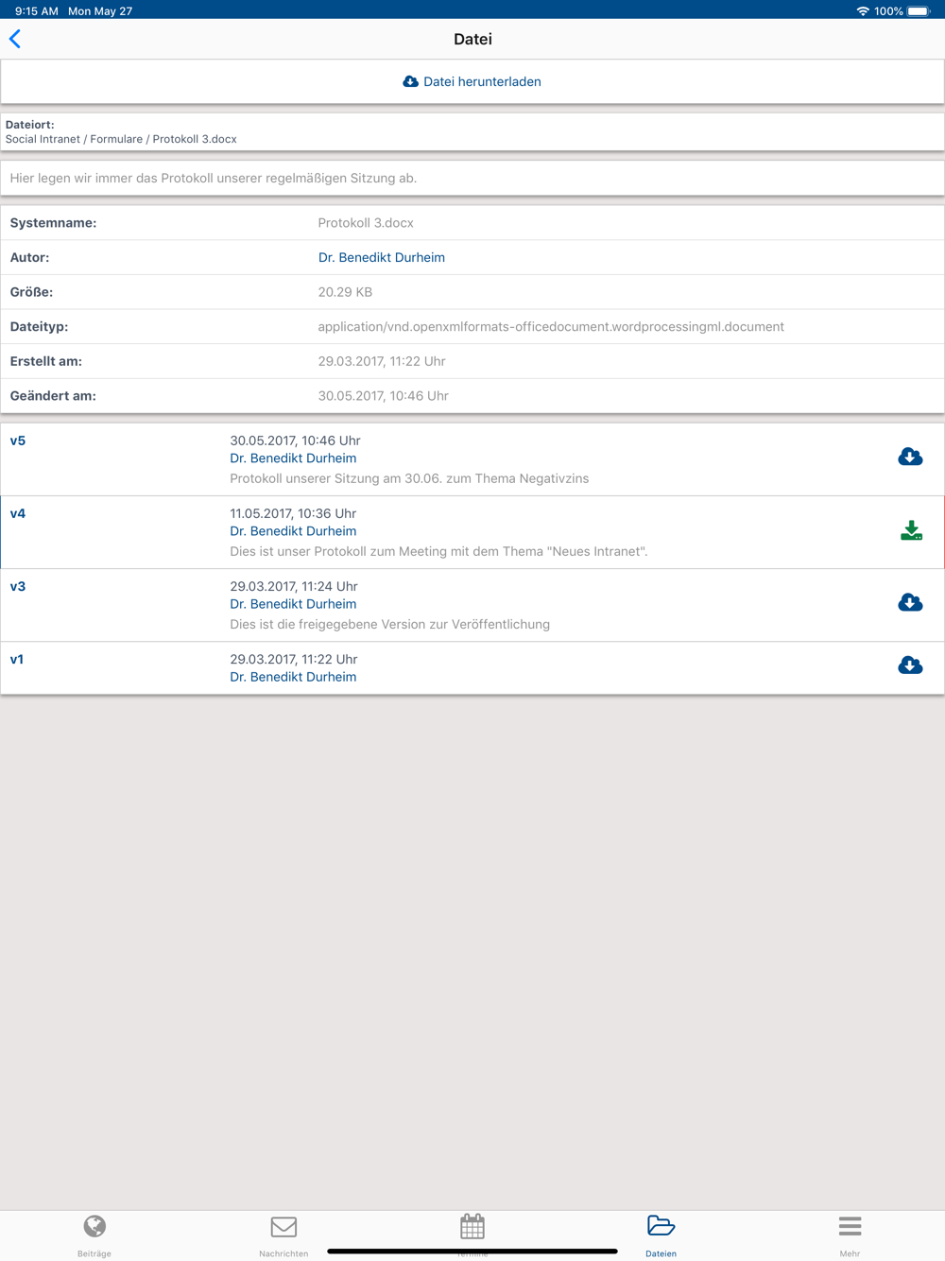Tap the Datei page title
The image size is (945, 1261).
pyautogui.click(x=472, y=39)
